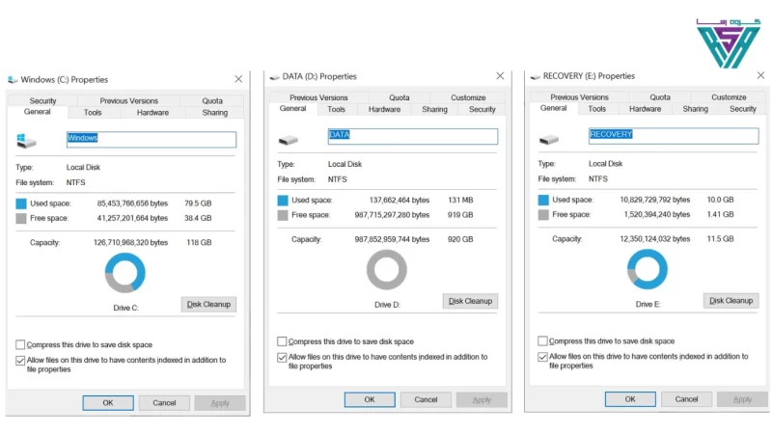Toggle Allow files indexed checkbox in DATA (D:)
772x434 pixels.
(x=282, y=357)
